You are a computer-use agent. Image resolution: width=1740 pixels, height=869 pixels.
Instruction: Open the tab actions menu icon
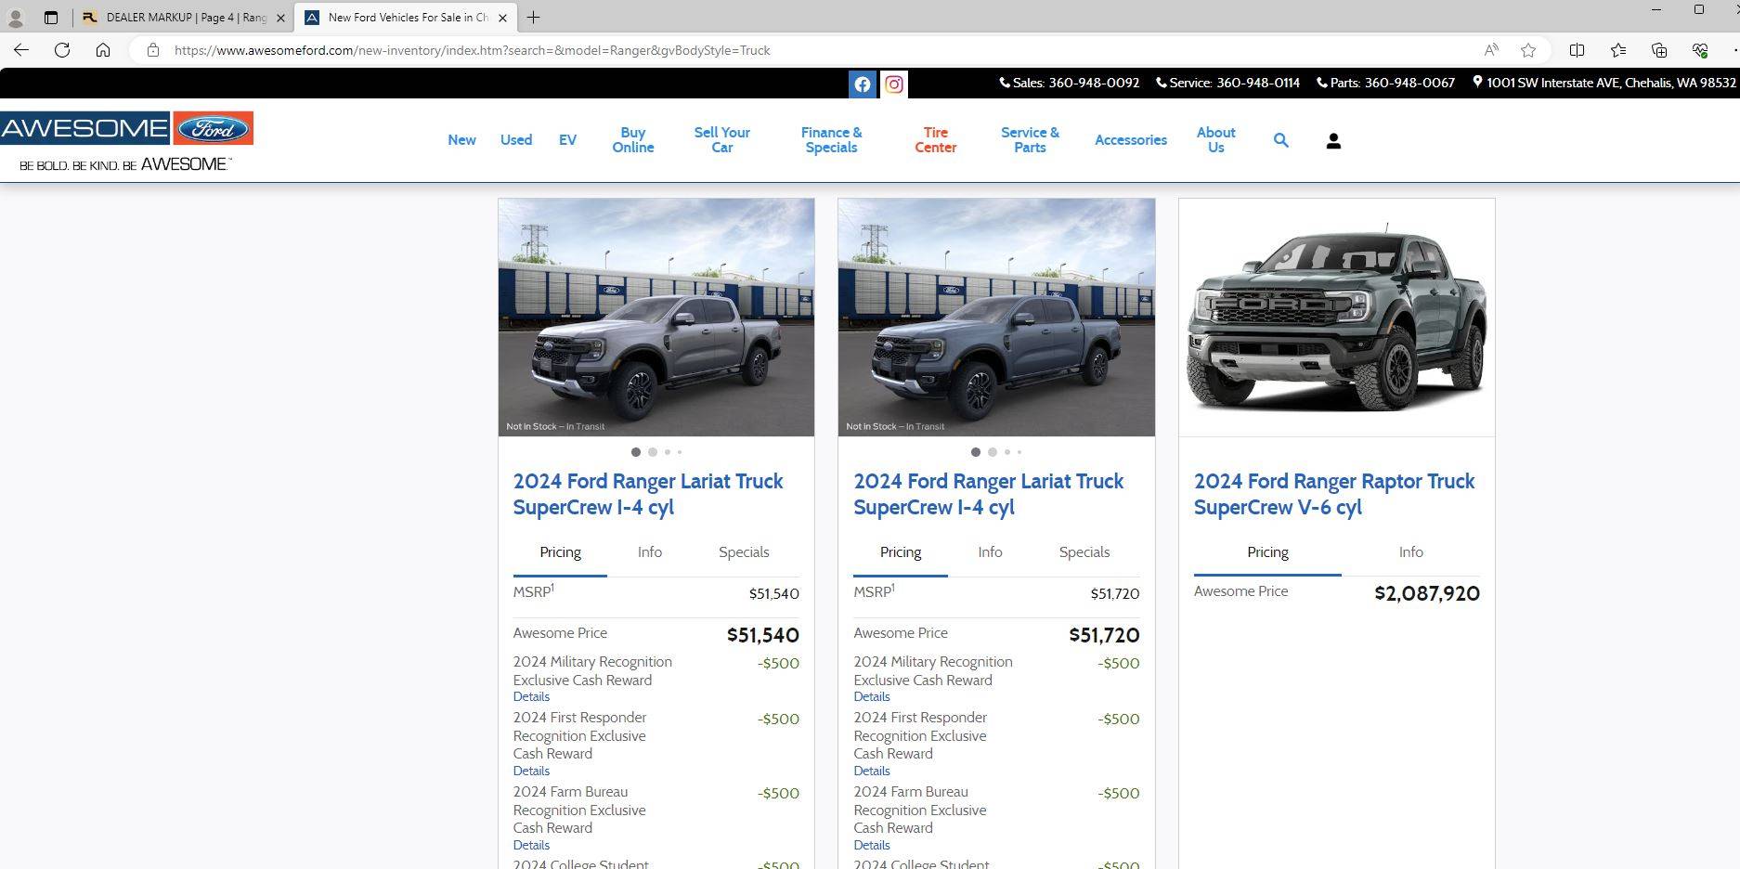tap(51, 18)
